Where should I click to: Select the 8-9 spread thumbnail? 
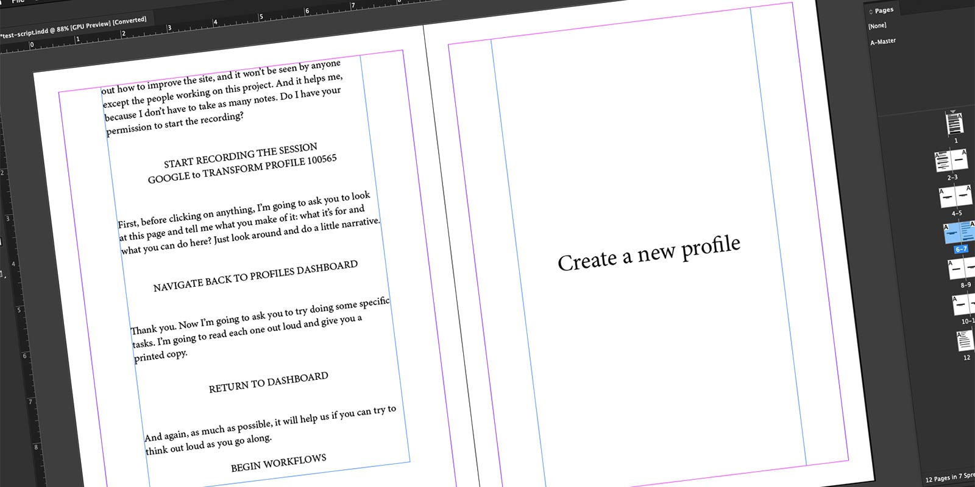click(x=962, y=268)
